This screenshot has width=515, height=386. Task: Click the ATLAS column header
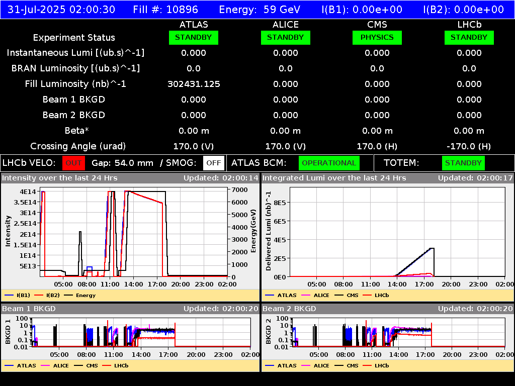pos(194,25)
